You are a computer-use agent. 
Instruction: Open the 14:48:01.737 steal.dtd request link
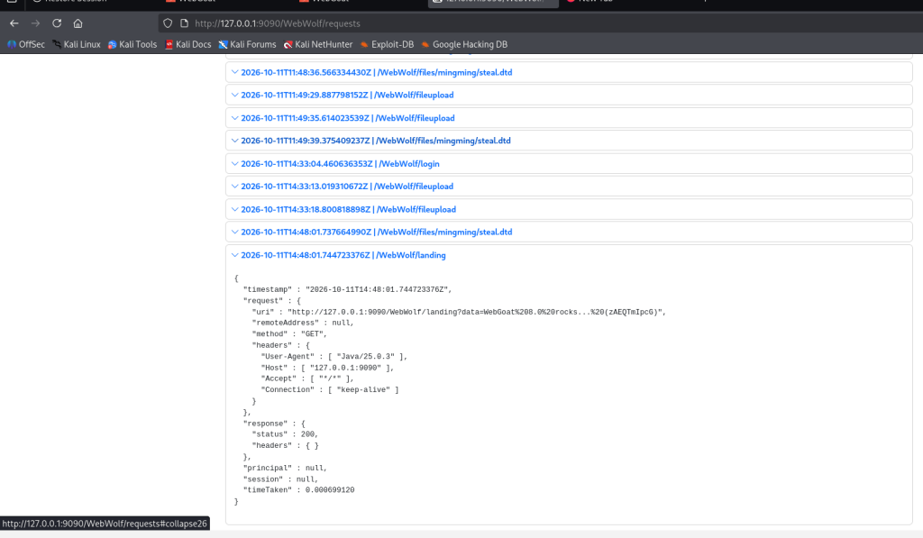click(377, 232)
